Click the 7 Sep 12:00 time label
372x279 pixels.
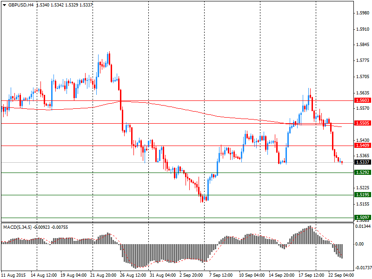click(221, 275)
